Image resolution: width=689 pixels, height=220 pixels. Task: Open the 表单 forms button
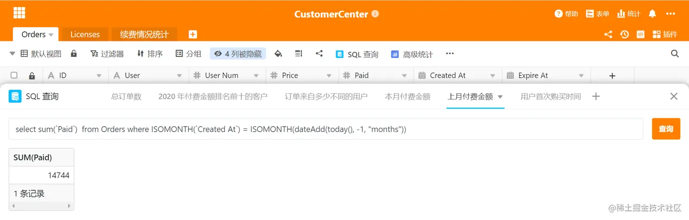pos(597,14)
